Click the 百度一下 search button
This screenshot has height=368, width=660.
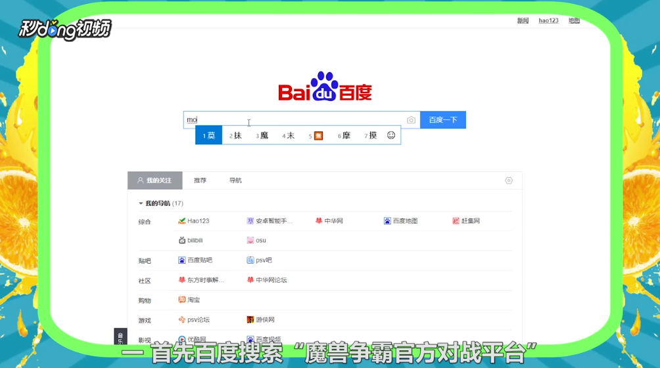(443, 120)
